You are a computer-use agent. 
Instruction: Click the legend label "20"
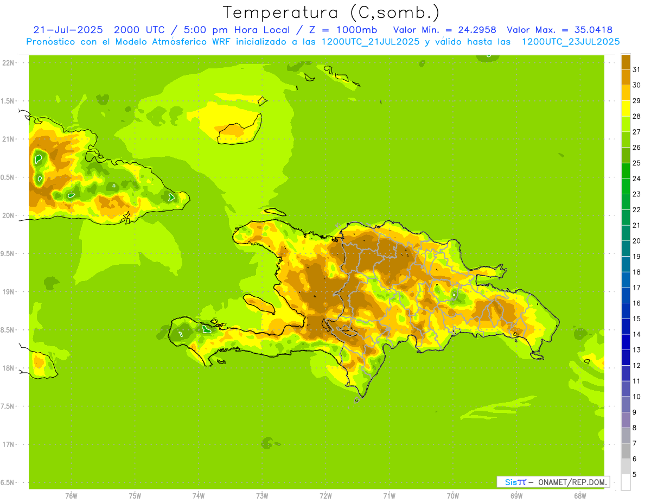[636, 241]
